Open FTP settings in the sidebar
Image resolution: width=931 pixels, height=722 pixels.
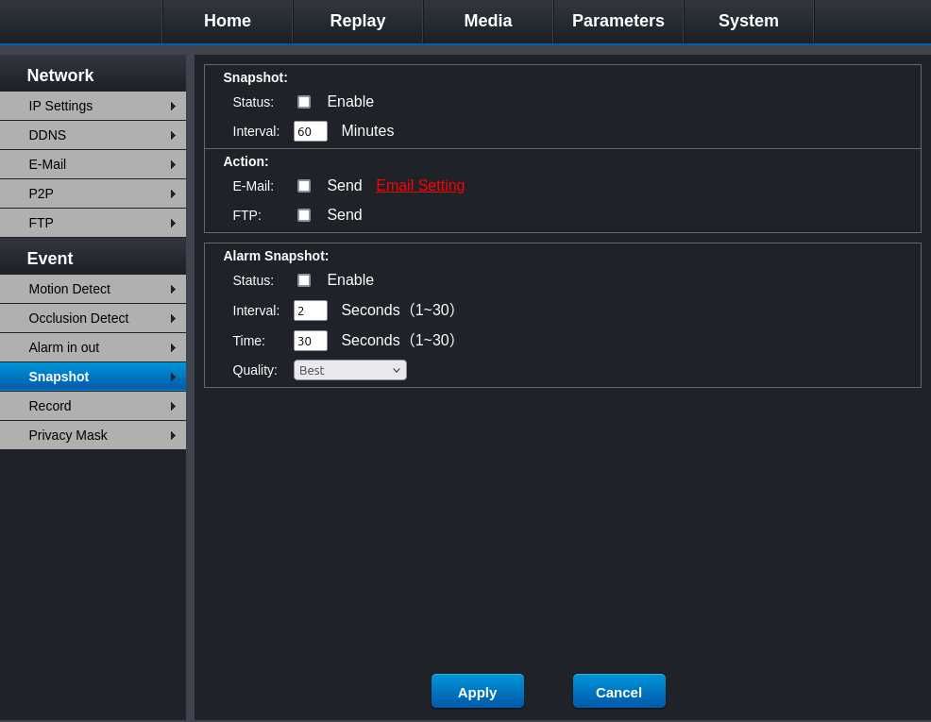(93, 223)
